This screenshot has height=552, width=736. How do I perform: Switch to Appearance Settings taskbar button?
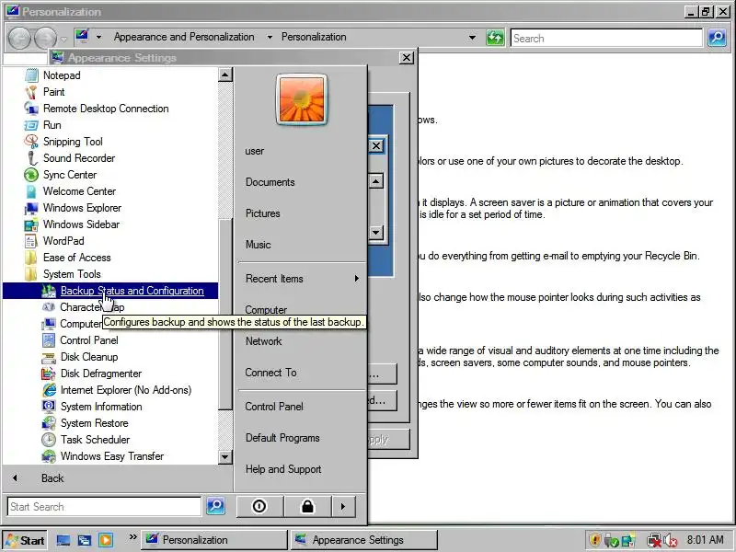363,540
